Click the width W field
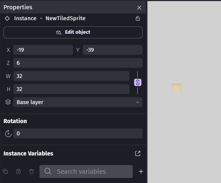 click(71, 76)
